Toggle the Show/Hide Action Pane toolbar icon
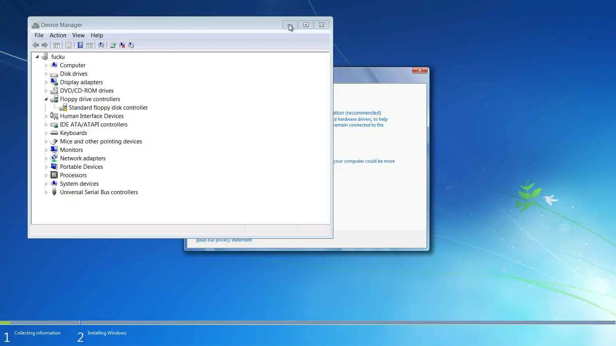 89,45
